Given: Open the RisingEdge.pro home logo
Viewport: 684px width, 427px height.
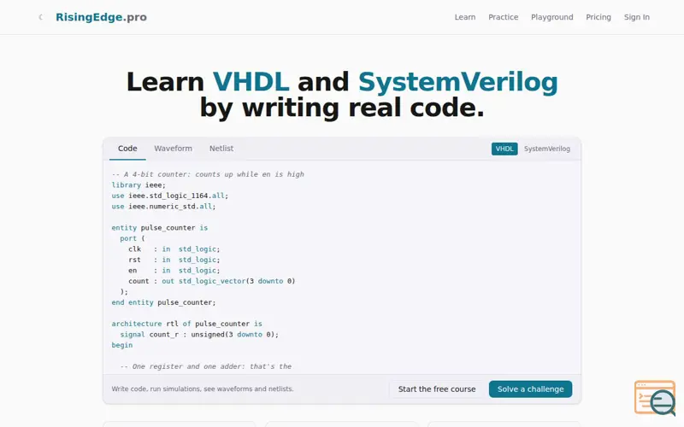Looking at the screenshot, I should point(101,17).
